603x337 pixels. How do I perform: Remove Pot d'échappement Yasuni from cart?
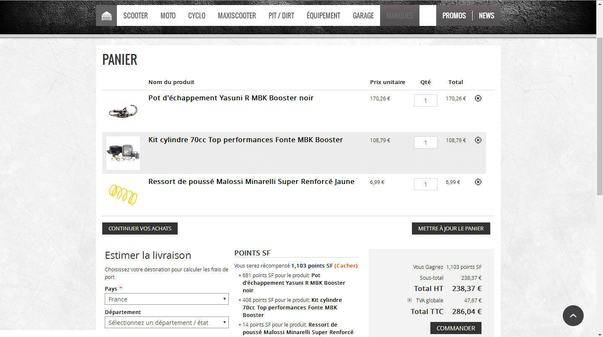click(x=478, y=98)
